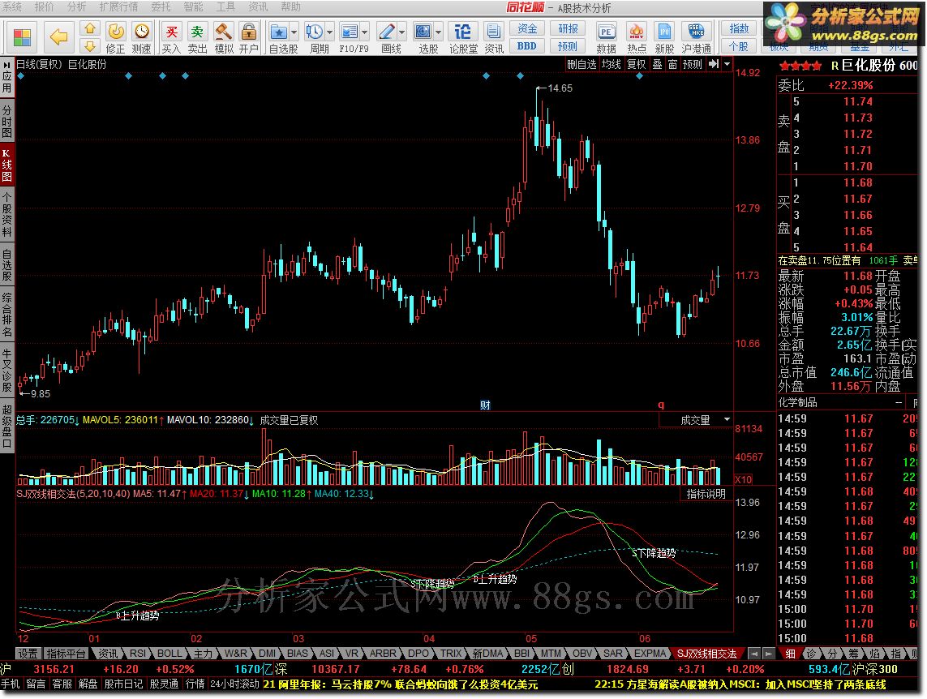The image size is (927, 699).
Task: Click the 开户 padlock icon
Action: [249, 32]
